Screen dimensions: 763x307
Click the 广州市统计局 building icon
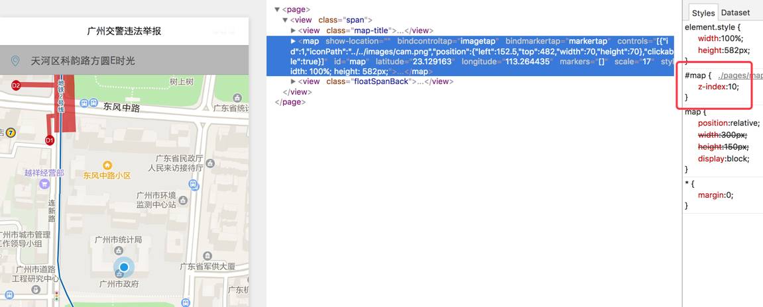[x=118, y=250]
